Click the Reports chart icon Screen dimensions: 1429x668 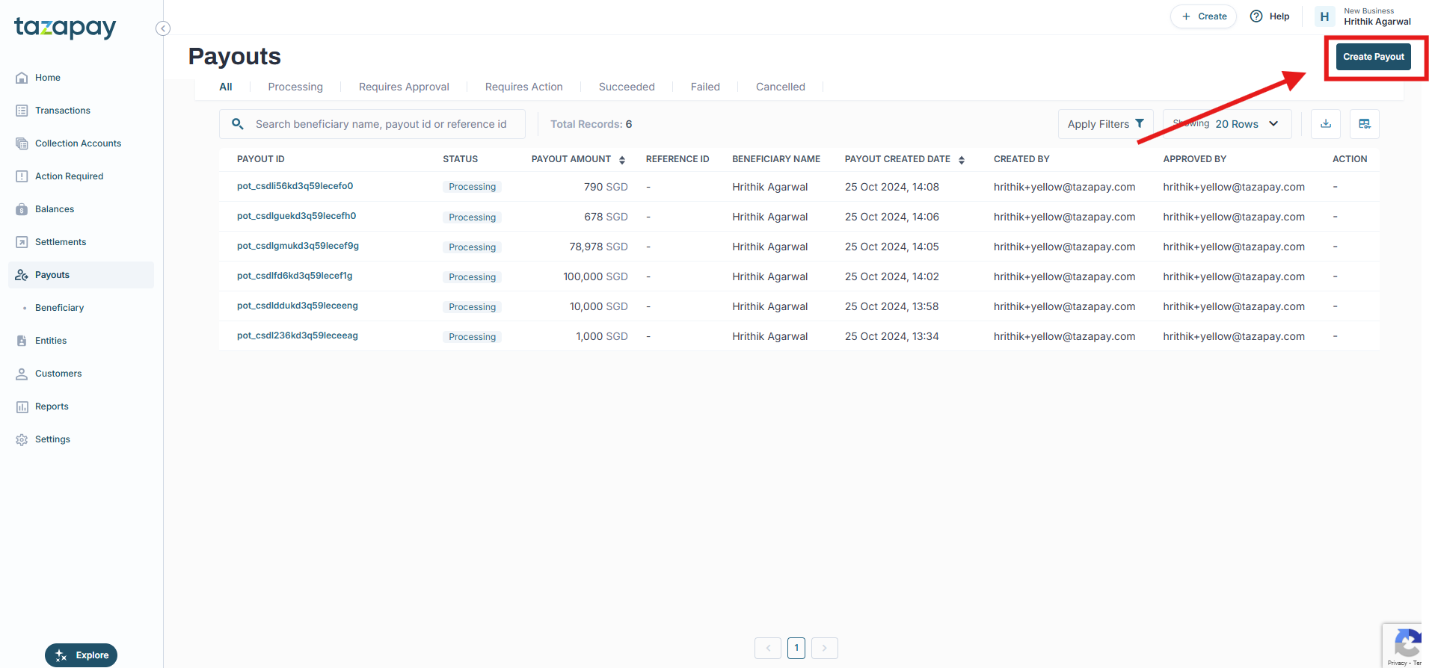[22, 406]
